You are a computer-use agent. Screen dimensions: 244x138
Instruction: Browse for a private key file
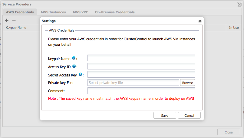tap(187, 82)
